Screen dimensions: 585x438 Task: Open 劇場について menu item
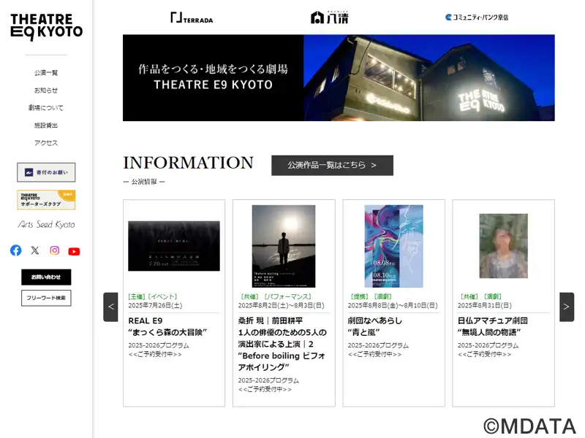46,107
